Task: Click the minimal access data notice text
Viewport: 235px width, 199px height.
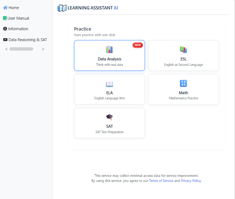Action: (146, 176)
